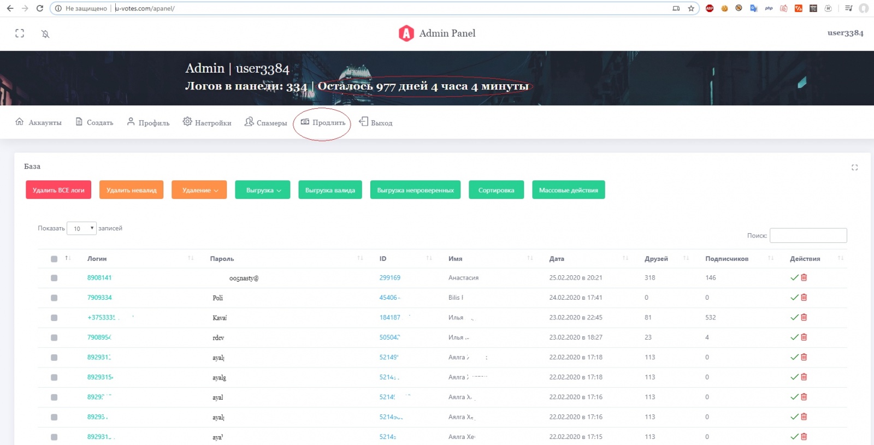Click green checkmark in Kavai row
Viewport: 874px width, 445px height.
pyautogui.click(x=794, y=317)
